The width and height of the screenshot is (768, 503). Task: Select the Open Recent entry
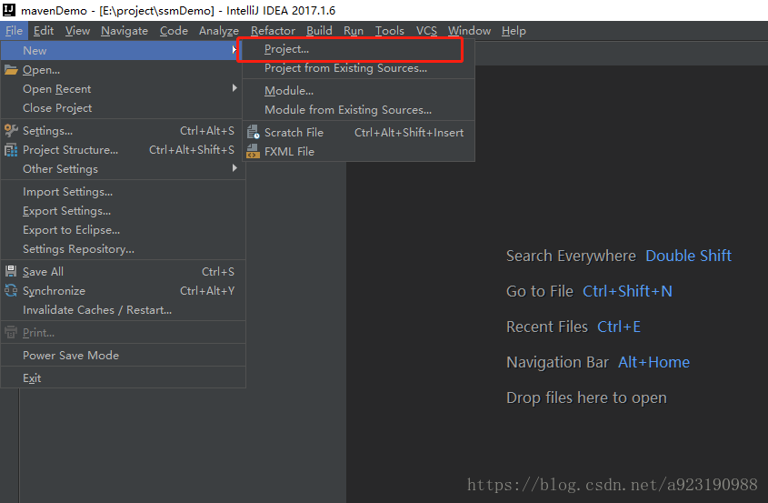tap(123, 89)
